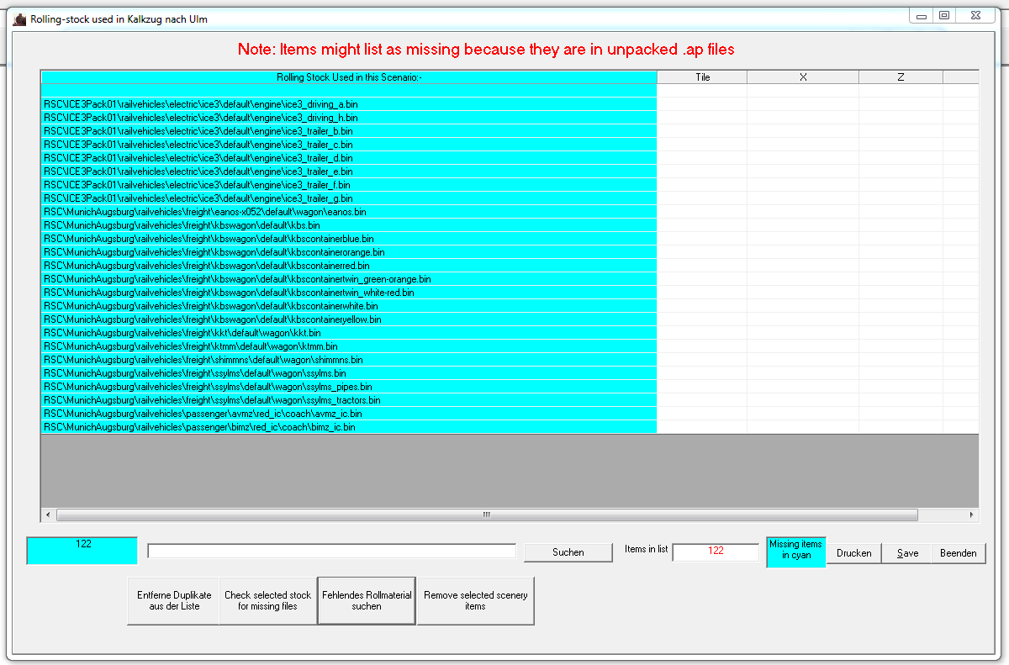This screenshot has height=665, width=1009.
Task: Select the avmz_ic.bin coach row
Action: click(349, 414)
